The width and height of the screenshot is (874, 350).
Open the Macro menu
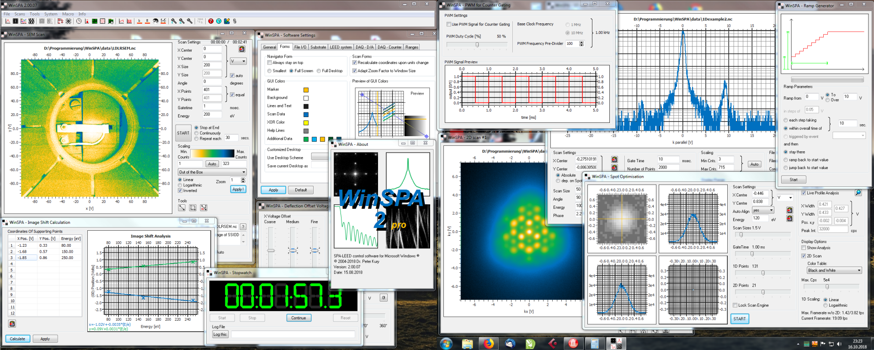[68, 14]
